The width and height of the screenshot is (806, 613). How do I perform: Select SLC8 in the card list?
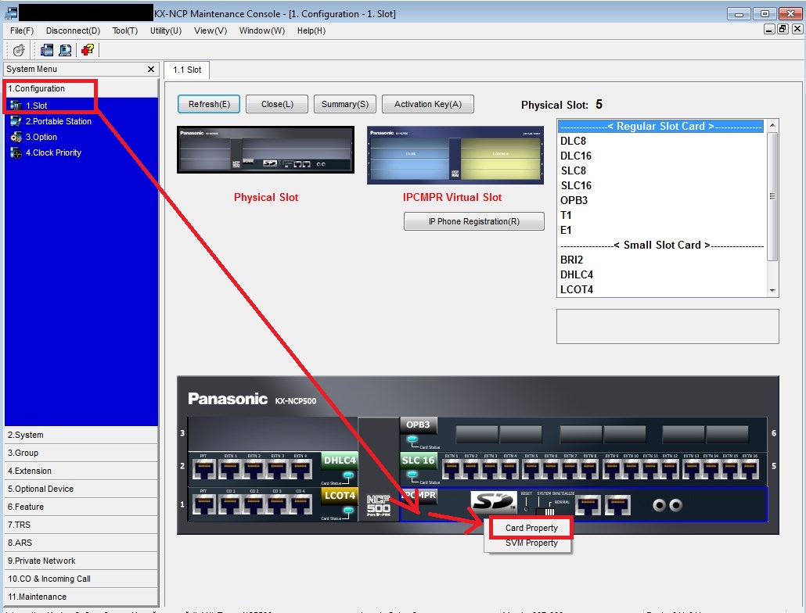click(660, 170)
